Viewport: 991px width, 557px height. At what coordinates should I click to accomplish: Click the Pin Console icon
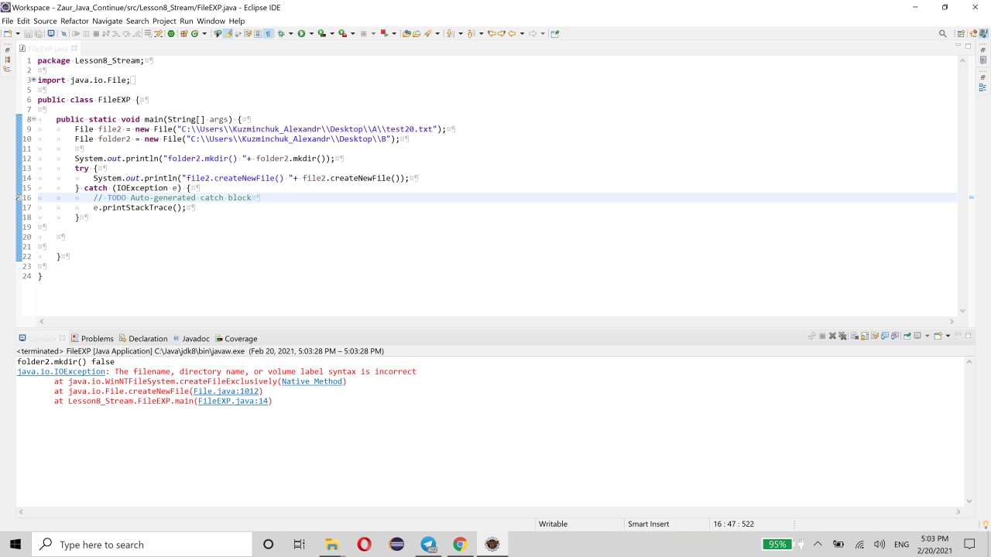coord(907,336)
